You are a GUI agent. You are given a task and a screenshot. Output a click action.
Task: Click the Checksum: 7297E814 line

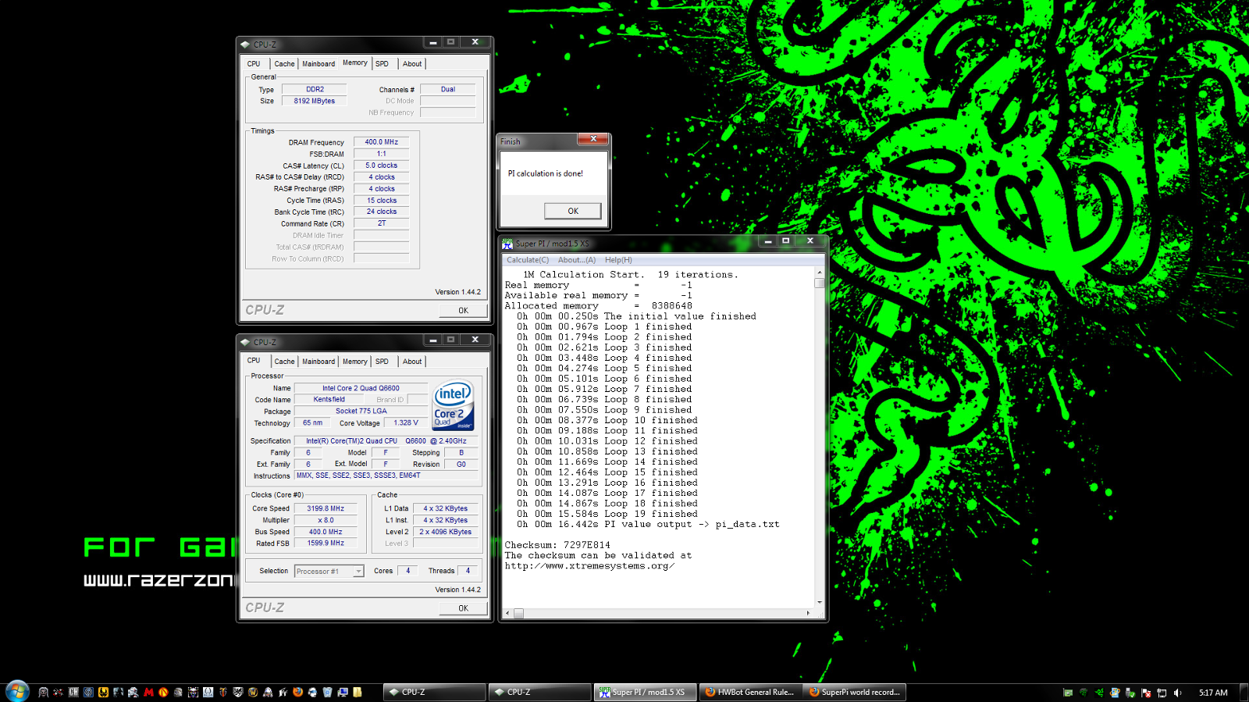pos(557,545)
